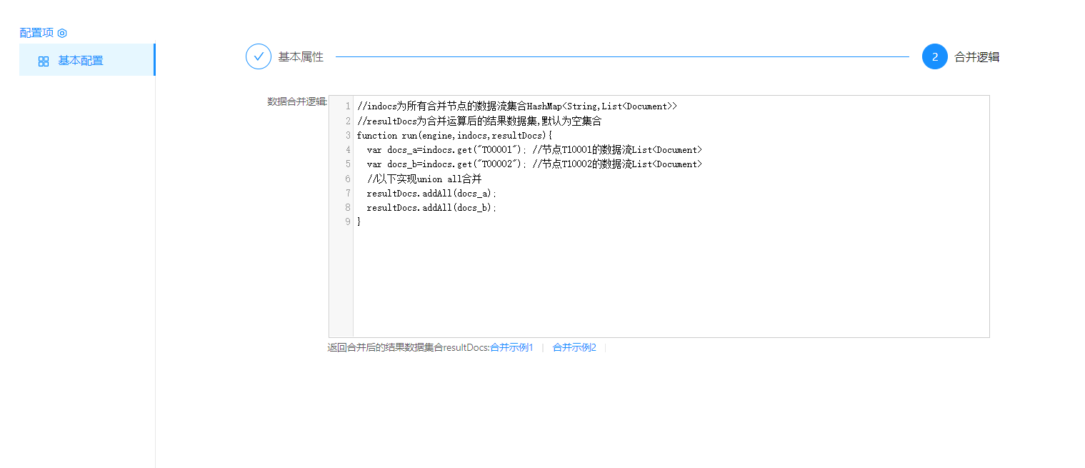Viewport: 1085px width, 468px height.
Task: Switch to the 合并逻辑 step label
Action: [976, 57]
